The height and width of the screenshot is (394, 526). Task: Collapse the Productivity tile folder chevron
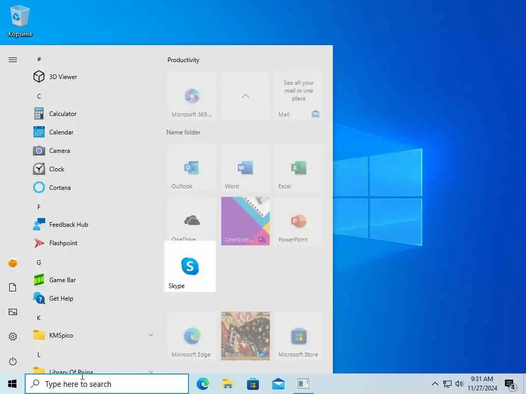click(x=245, y=96)
